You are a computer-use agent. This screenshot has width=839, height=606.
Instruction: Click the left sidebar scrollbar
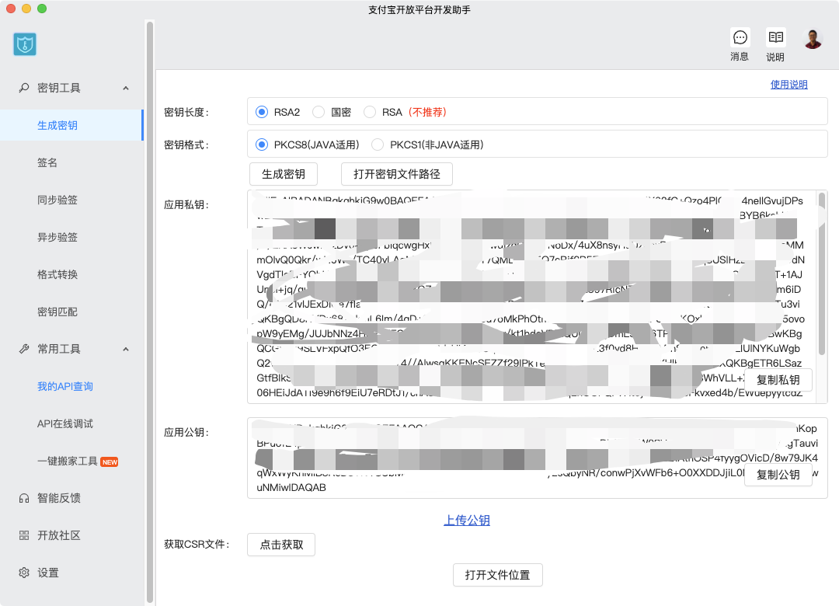pyautogui.click(x=150, y=312)
